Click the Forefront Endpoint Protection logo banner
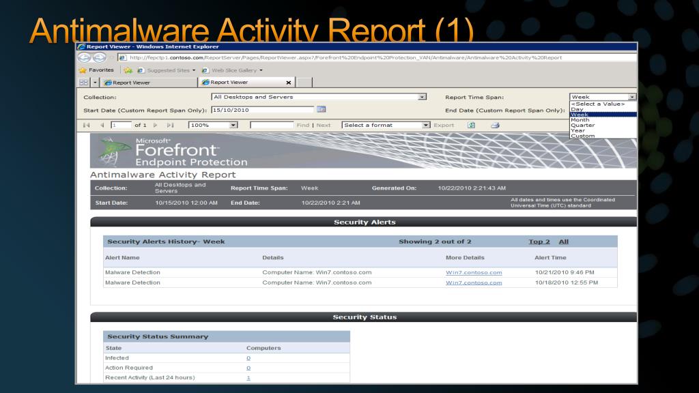 (363, 151)
